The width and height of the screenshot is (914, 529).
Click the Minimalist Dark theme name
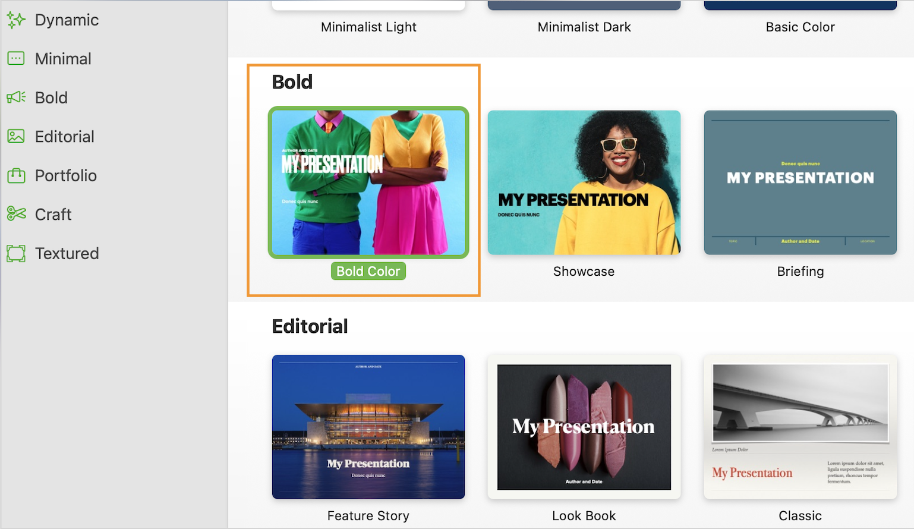pyautogui.click(x=584, y=27)
